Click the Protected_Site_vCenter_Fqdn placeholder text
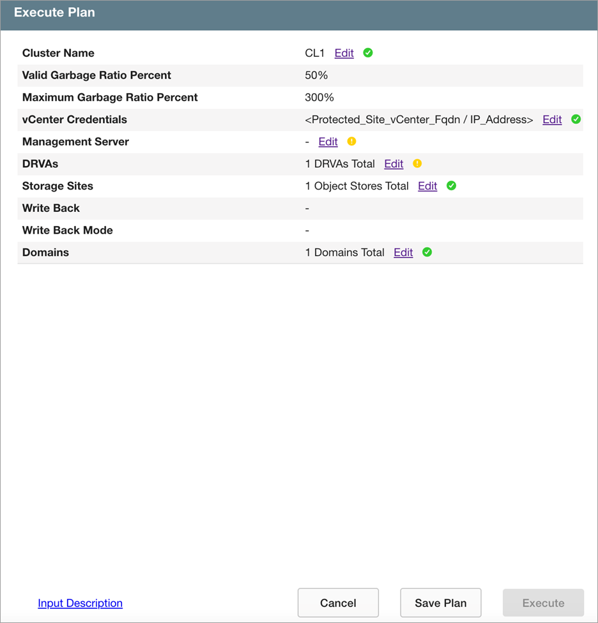The image size is (598, 623). point(418,119)
